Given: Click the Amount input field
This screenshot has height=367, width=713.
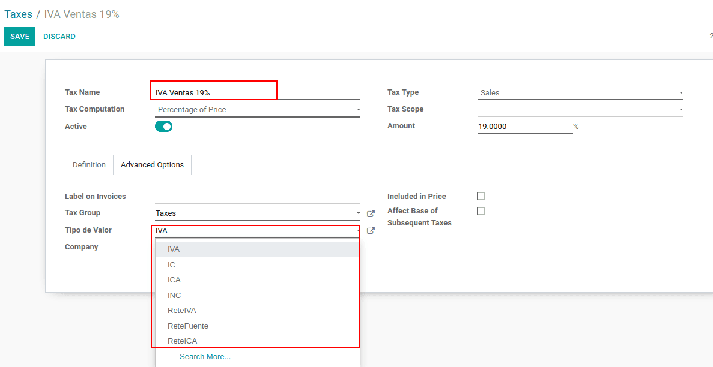Looking at the screenshot, I should coord(525,127).
